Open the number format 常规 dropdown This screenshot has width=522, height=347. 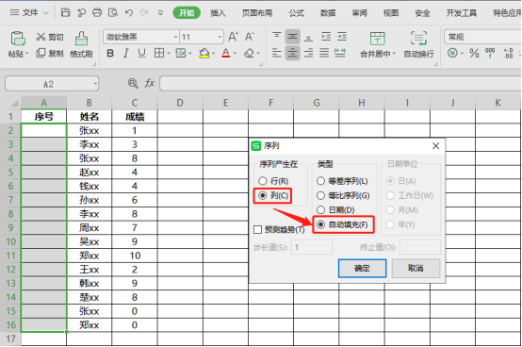[x=483, y=37]
